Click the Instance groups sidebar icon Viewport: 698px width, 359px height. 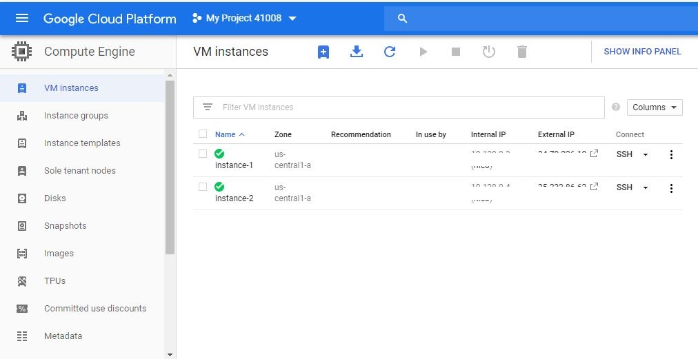(x=22, y=116)
